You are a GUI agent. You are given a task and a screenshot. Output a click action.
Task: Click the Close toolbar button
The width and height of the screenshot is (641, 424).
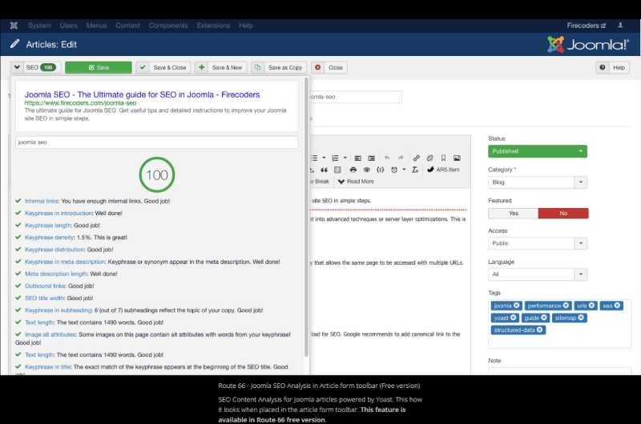point(329,67)
